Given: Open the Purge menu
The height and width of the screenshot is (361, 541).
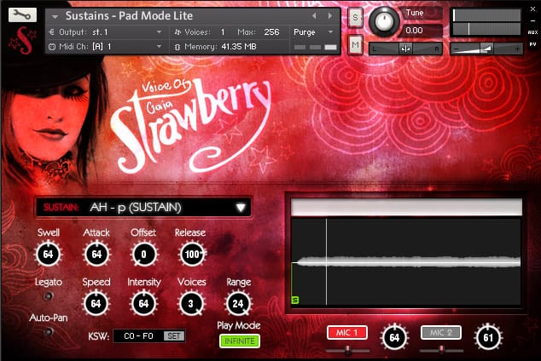Looking at the screenshot, I should point(313,32).
